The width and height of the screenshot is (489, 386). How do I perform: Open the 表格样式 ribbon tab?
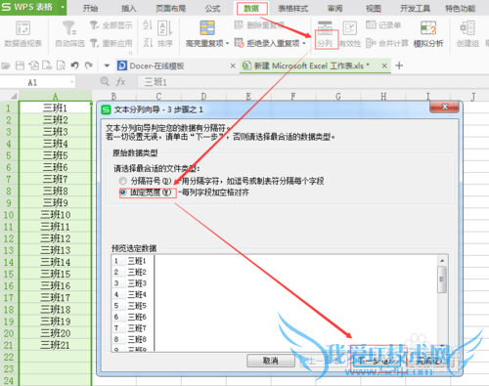(x=293, y=8)
